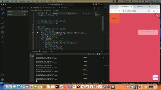The height and width of the screenshot is (90, 161).
Task: Toggle Find in Selection in find widget
Action: 89,13
